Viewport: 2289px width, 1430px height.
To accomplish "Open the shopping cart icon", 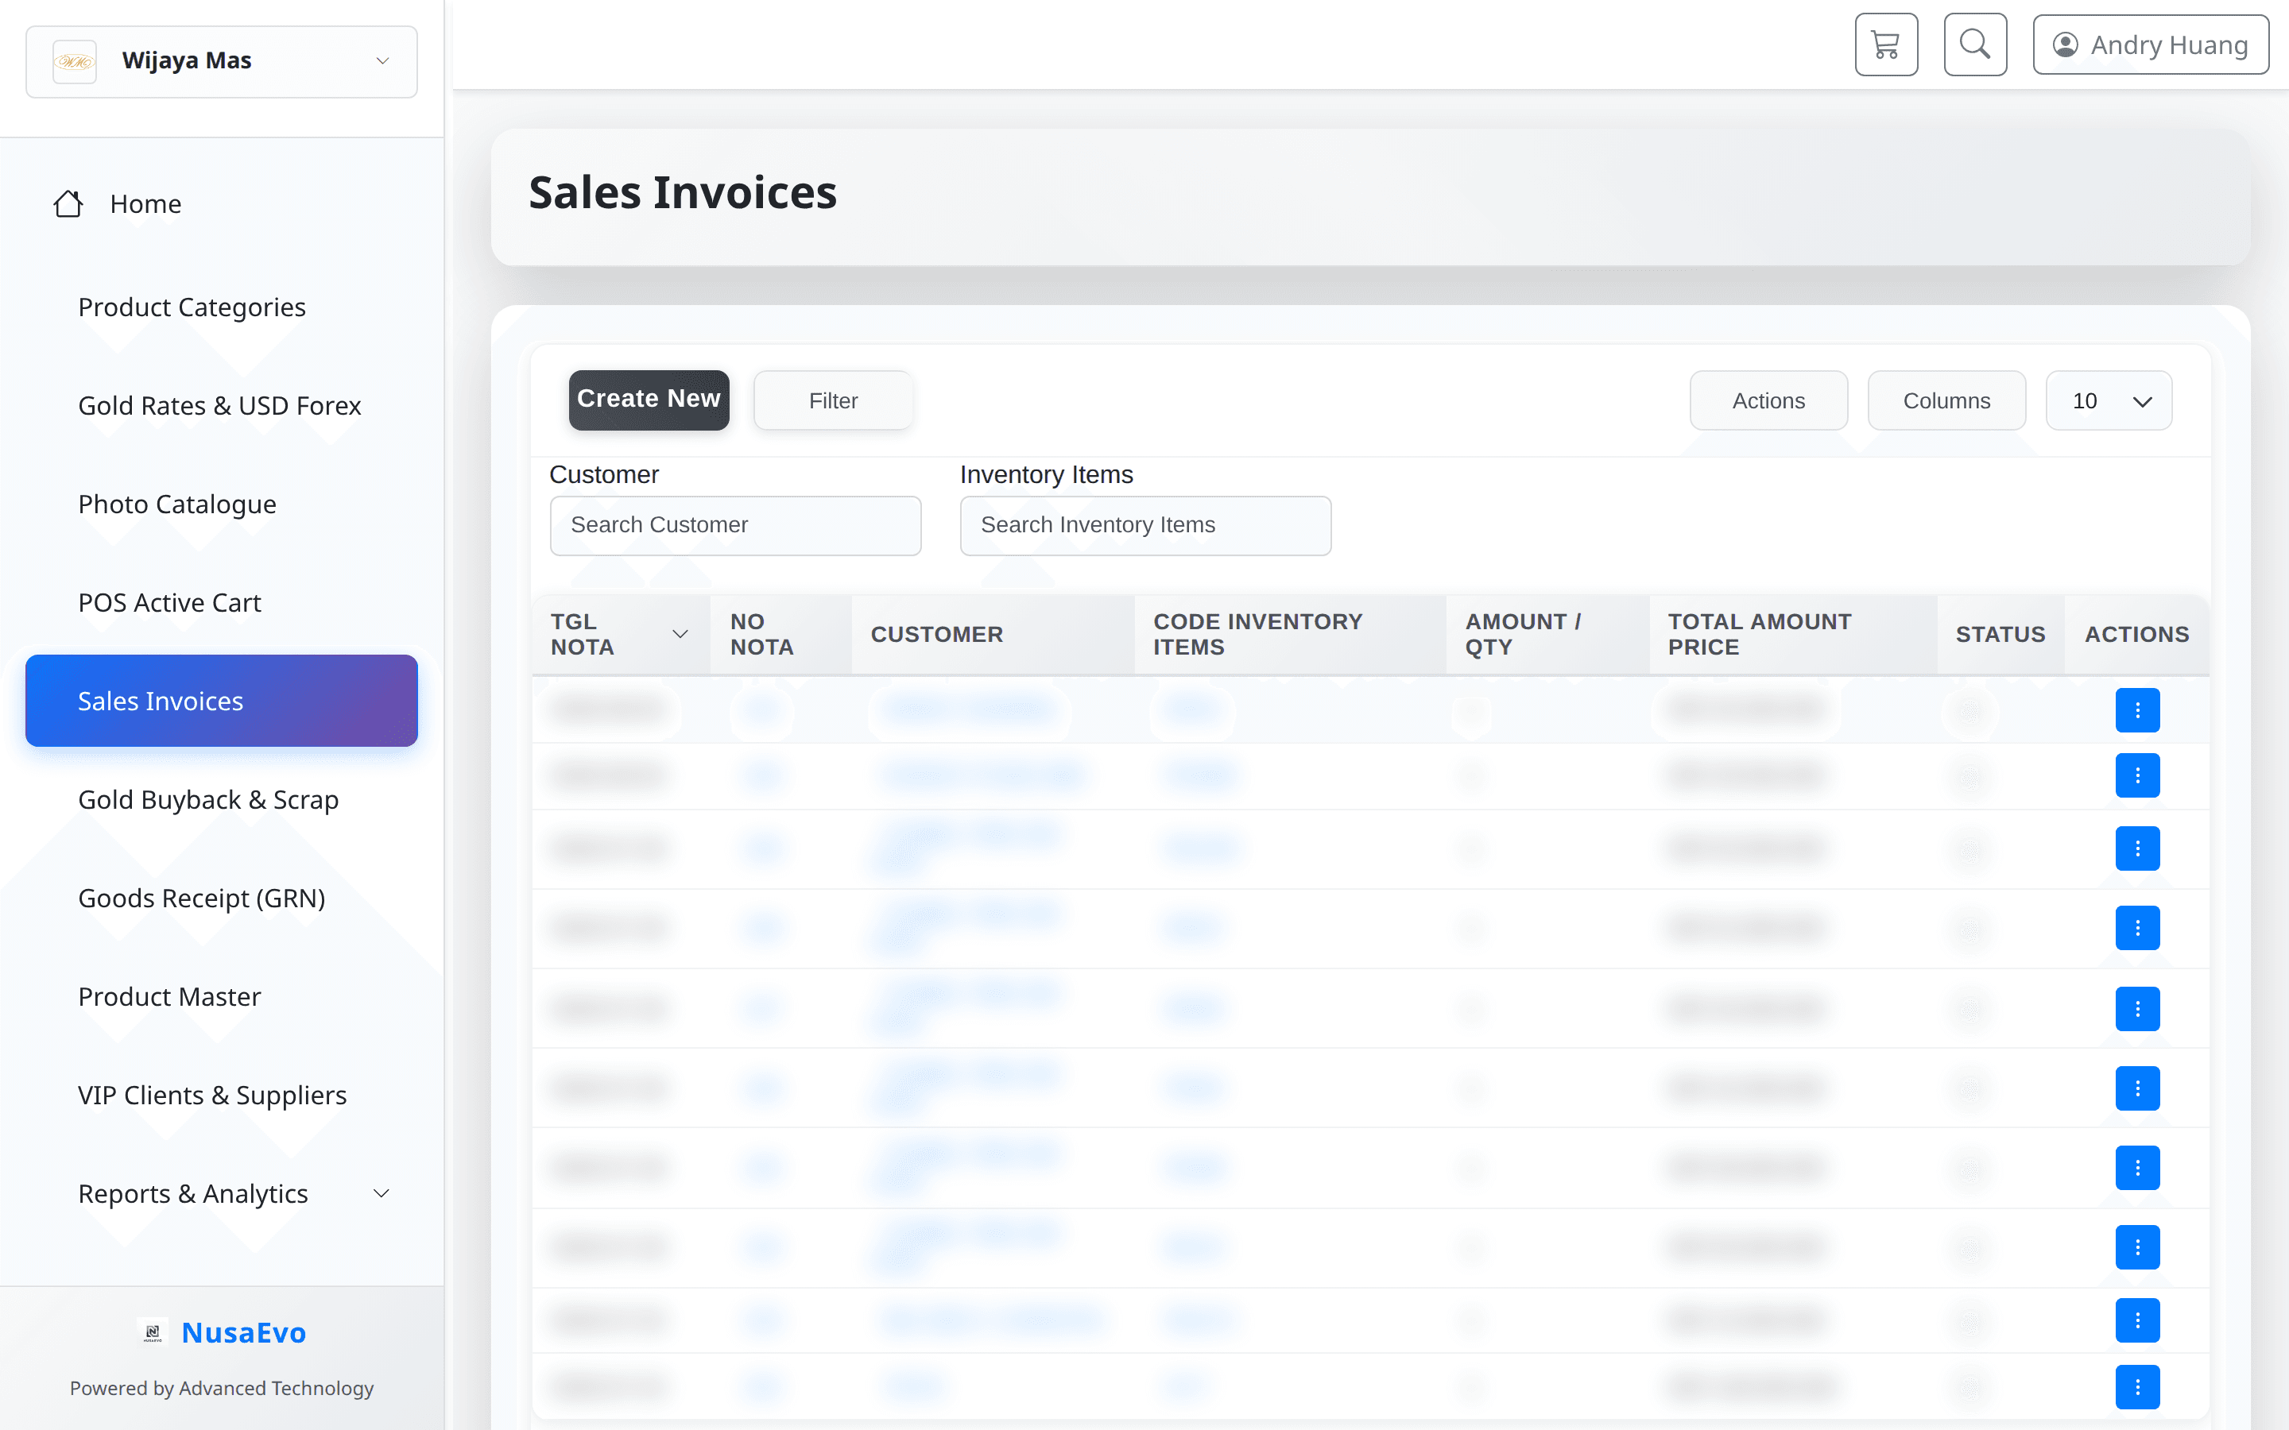I will click(x=1886, y=44).
